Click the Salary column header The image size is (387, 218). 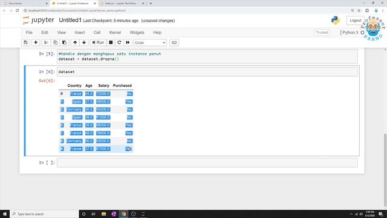coord(103,85)
